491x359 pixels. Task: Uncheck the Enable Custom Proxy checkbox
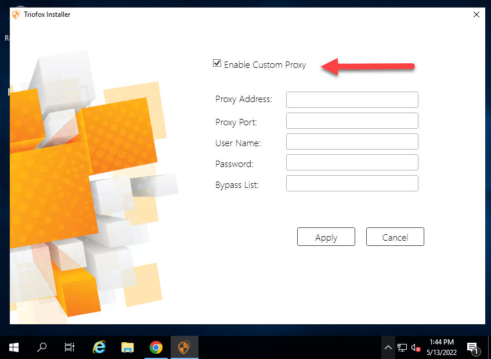click(217, 63)
